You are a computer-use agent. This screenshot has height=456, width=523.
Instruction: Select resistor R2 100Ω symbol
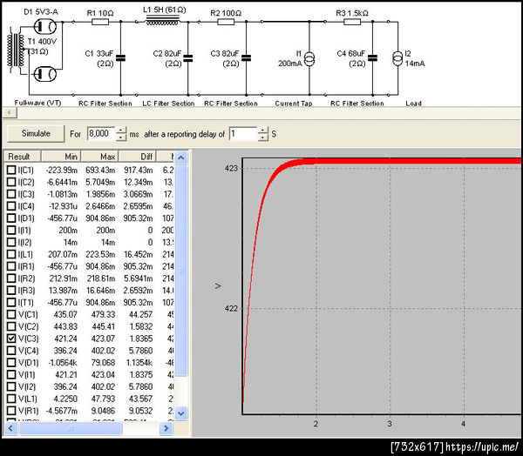click(x=226, y=22)
